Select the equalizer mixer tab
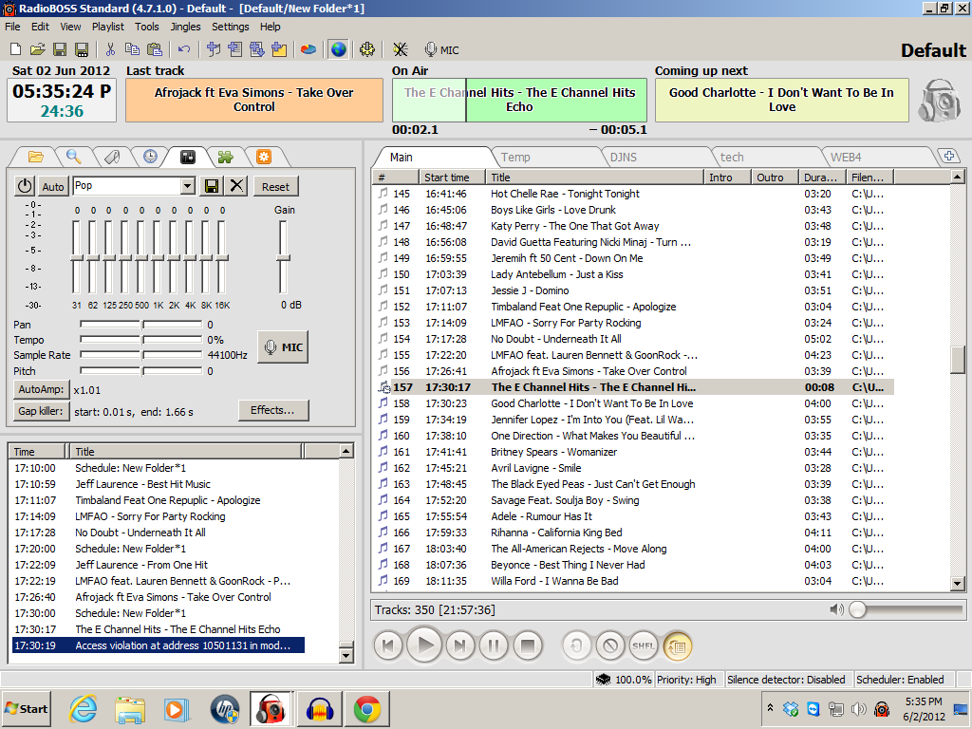Viewport: 972px width, 729px height. click(188, 157)
